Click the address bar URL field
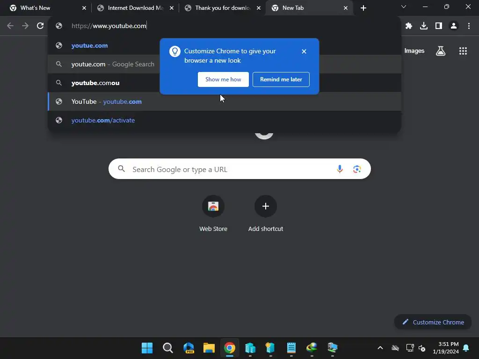 225,26
